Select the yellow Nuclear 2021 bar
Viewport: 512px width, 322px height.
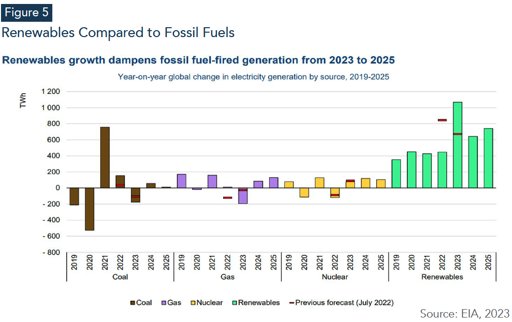319,183
